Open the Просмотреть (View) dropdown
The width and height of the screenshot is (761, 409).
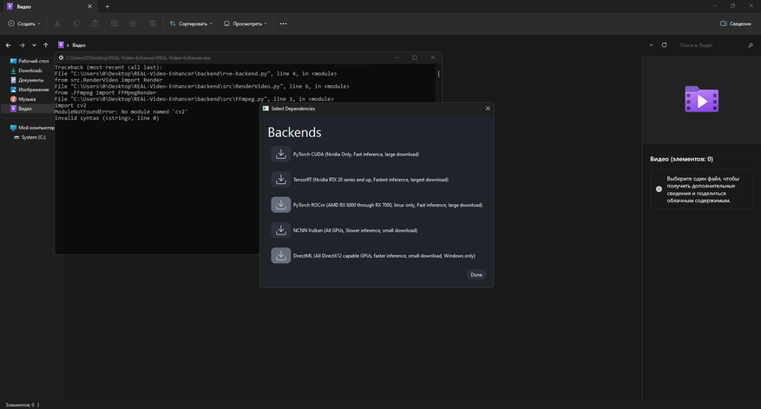(x=245, y=23)
